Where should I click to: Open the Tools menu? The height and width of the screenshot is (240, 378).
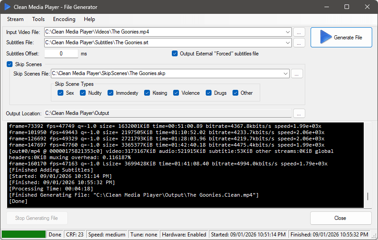(x=38, y=19)
